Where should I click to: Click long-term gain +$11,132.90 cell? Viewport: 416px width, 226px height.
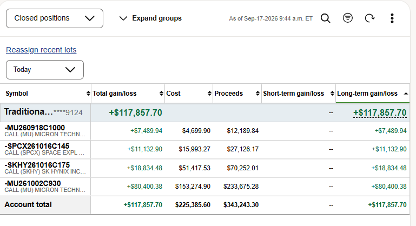click(389, 149)
